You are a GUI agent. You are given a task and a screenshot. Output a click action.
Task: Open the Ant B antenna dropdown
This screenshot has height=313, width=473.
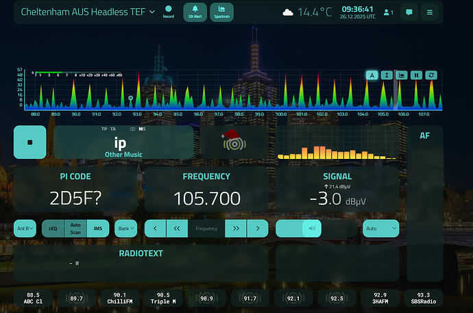[x=25, y=228]
